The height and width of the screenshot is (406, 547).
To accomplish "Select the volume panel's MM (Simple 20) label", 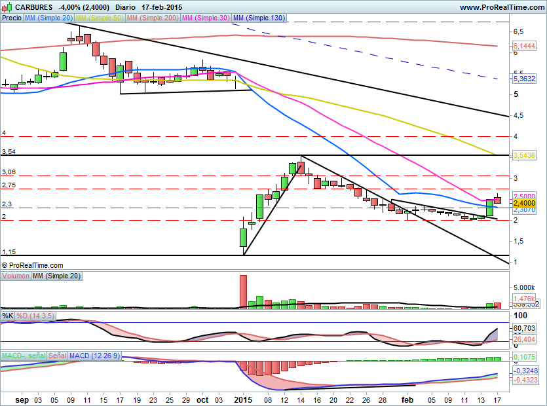I will (57, 276).
